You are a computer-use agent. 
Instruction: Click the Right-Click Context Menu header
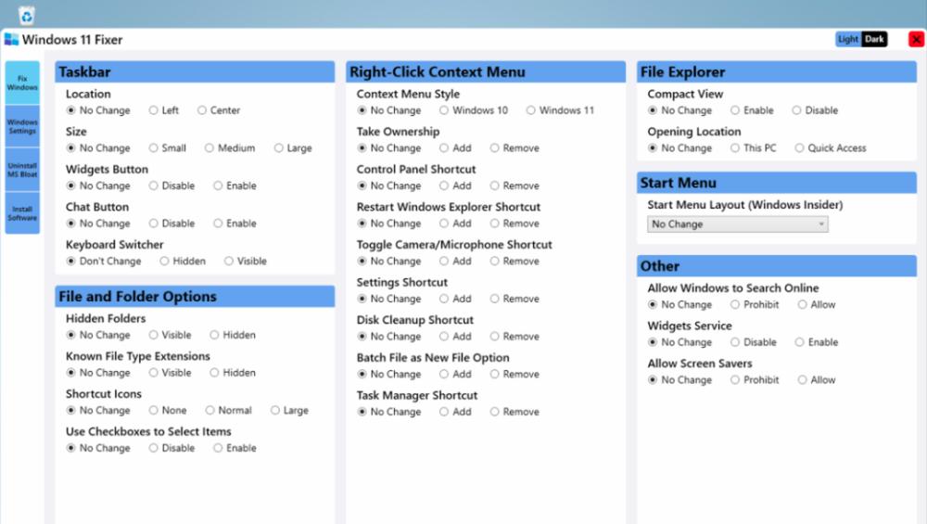[486, 72]
